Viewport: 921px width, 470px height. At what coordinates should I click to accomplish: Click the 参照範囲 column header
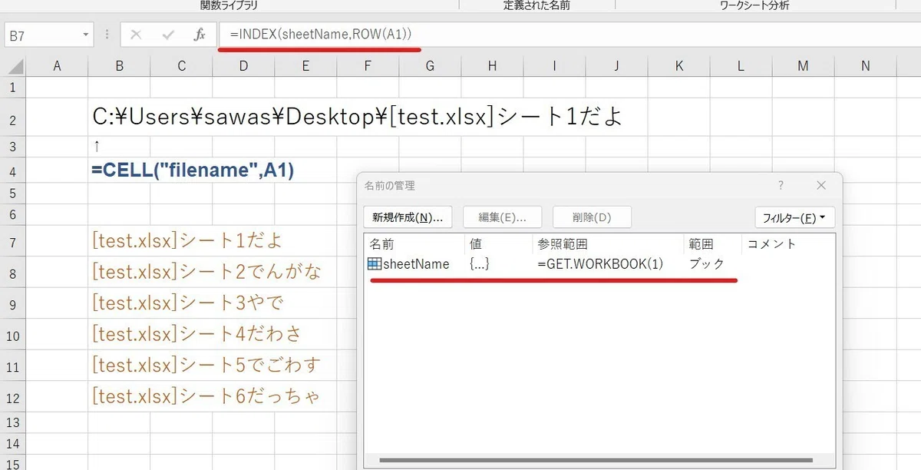(x=608, y=244)
